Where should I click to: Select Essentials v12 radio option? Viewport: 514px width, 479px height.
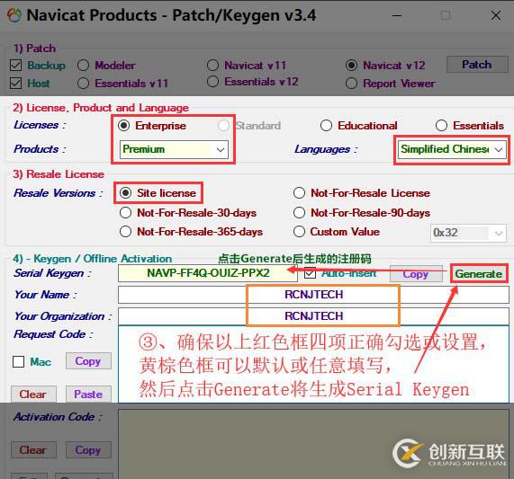pos(212,82)
